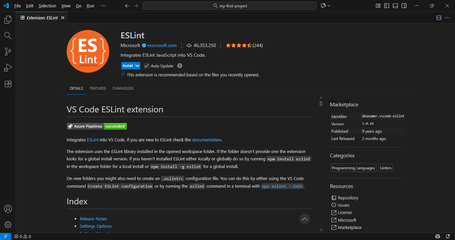Open the Source Control view

[8, 52]
